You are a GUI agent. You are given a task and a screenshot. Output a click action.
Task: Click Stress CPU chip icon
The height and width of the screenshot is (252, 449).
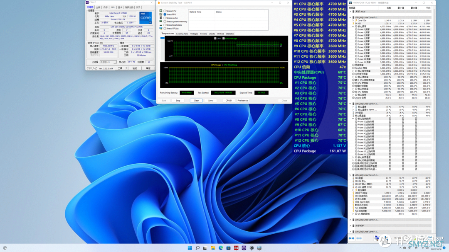pos(161,11)
